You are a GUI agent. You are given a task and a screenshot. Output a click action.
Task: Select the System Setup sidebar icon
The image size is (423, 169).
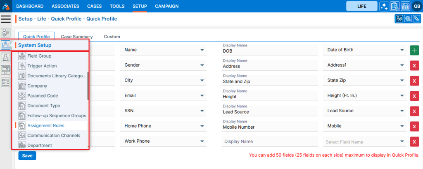pyautogui.click(x=6, y=45)
